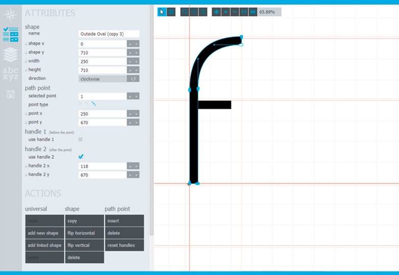The image size is (399, 275).
Task: Click the add new shape button
Action: pyautogui.click(x=44, y=233)
